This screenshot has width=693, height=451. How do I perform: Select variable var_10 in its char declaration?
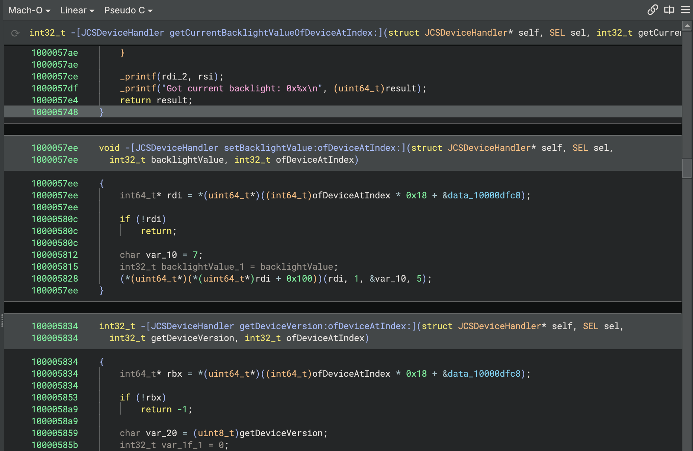[161, 255]
